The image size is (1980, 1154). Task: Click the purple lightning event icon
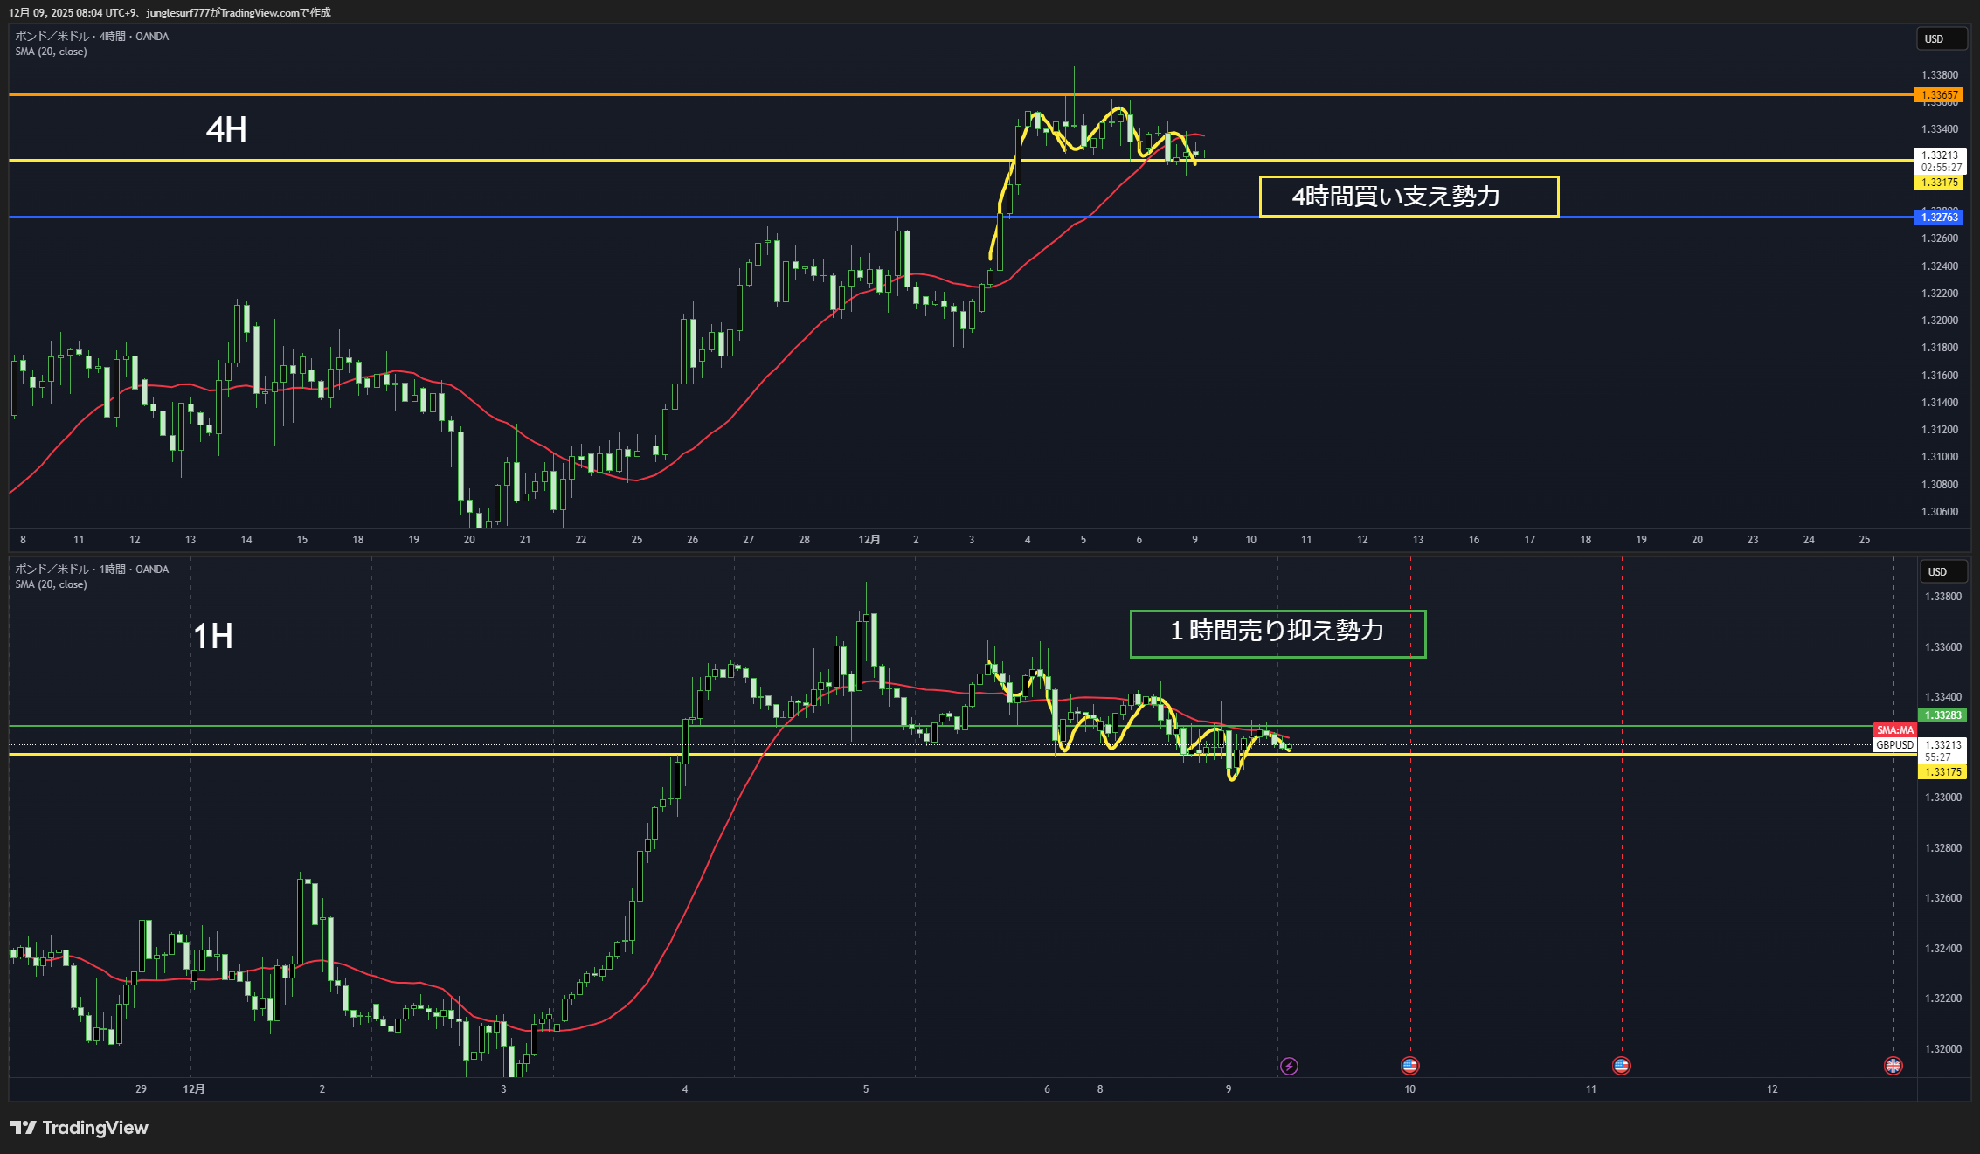click(x=1289, y=1066)
